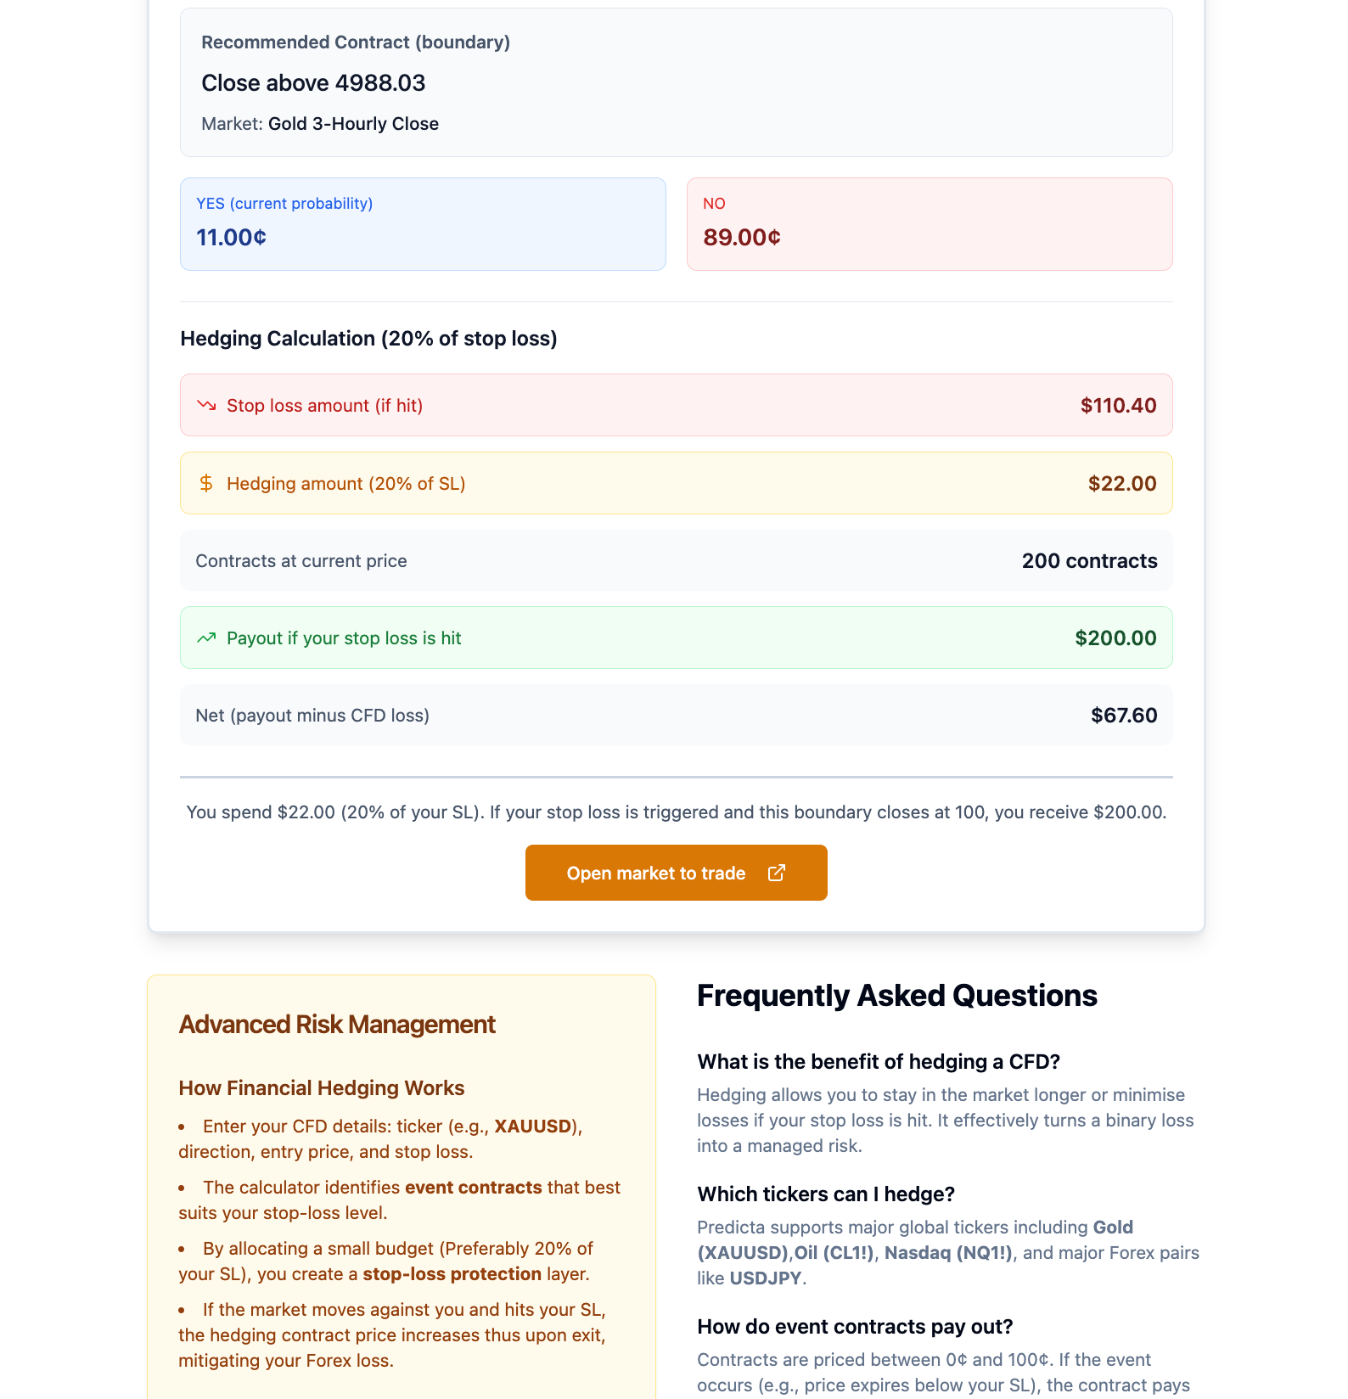Click the green payout trend-up icon
This screenshot has height=1399, width=1348.
(206, 638)
